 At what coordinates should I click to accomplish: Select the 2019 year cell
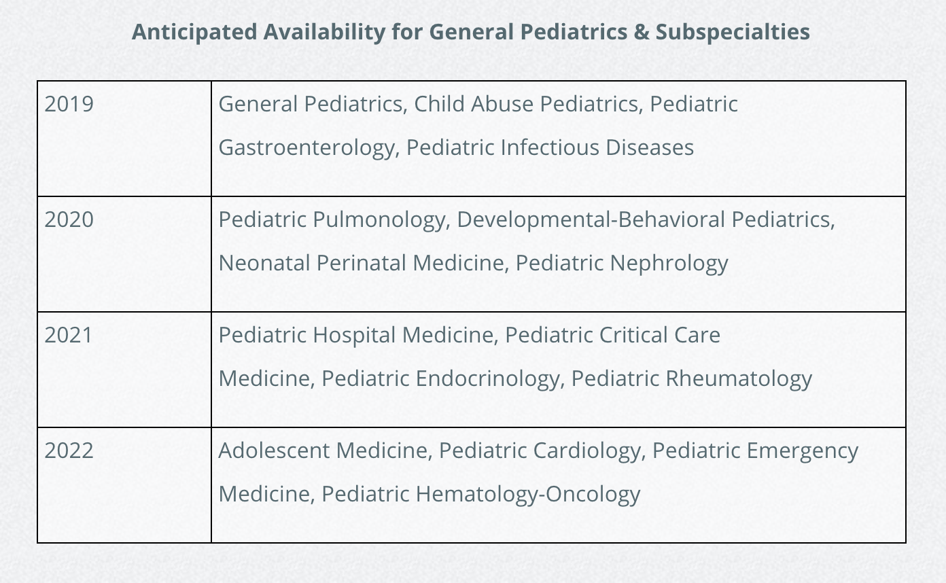click(124, 139)
